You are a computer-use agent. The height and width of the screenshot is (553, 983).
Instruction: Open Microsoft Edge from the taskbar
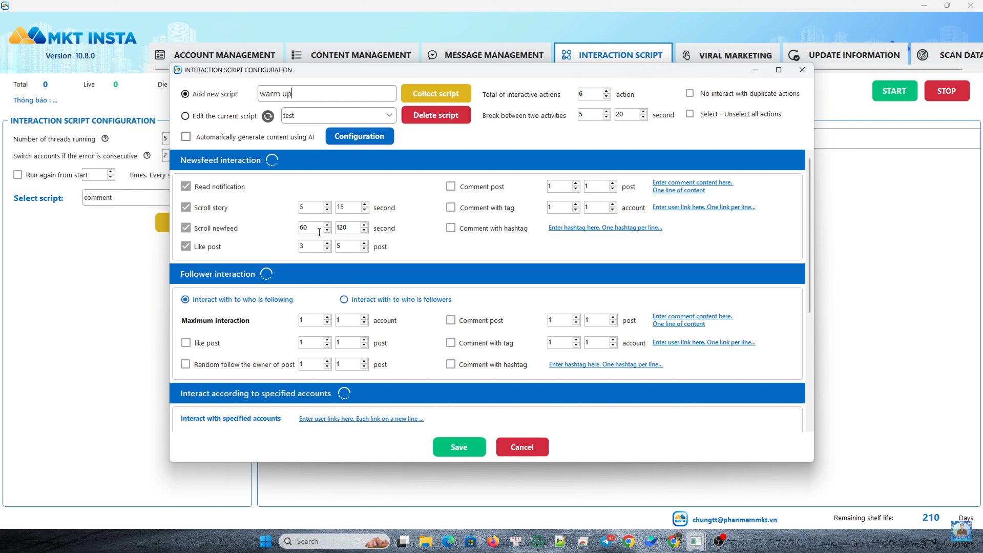point(448,541)
